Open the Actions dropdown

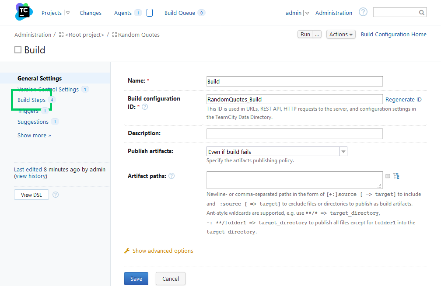[341, 34]
